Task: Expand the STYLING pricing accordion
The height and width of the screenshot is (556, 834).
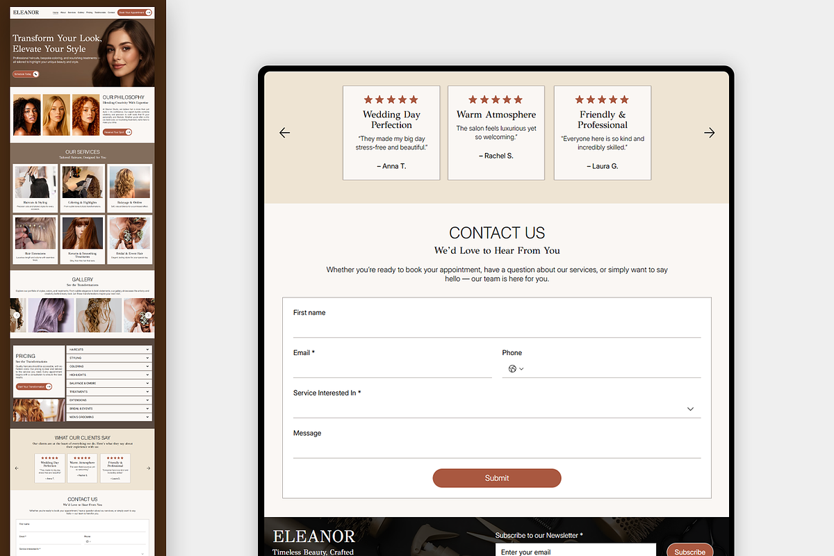Action: point(109,358)
